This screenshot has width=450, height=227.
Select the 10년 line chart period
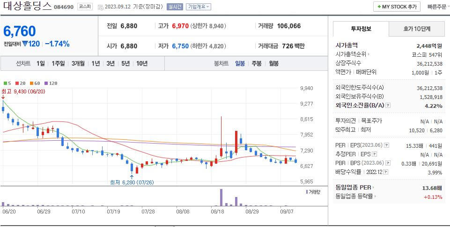pos(142,63)
